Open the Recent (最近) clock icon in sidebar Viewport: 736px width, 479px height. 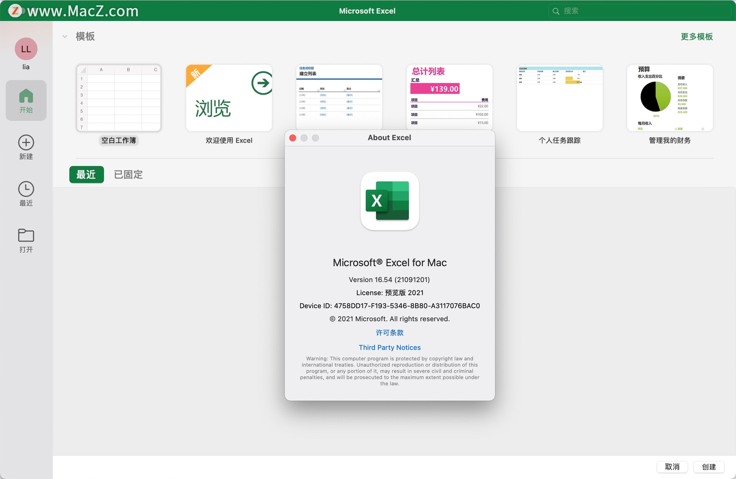[x=26, y=189]
